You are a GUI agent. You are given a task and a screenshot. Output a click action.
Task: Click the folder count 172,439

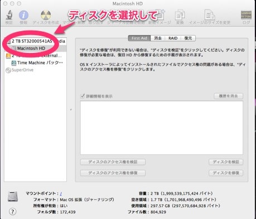pyautogui.click(x=67, y=212)
